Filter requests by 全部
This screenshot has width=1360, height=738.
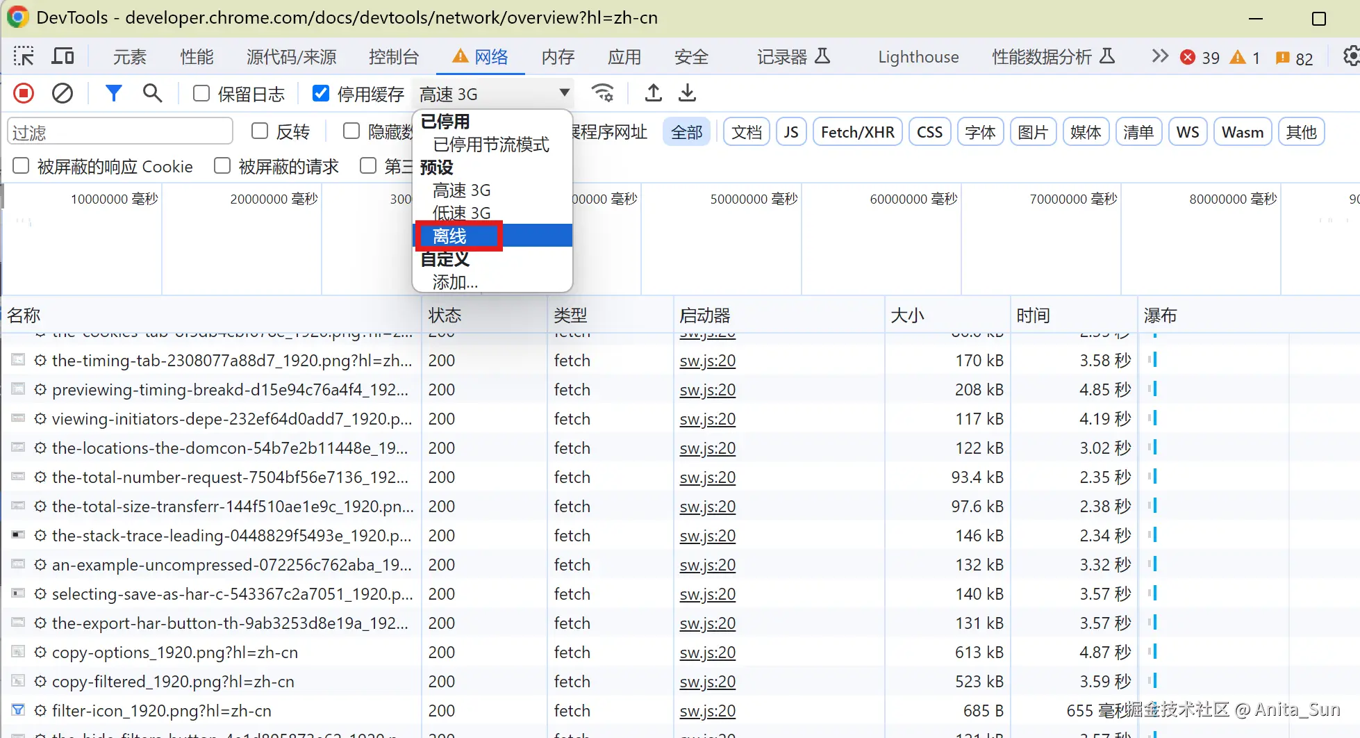point(687,132)
